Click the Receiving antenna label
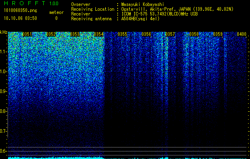The height and width of the screenshot is (159, 250). click(x=91, y=19)
